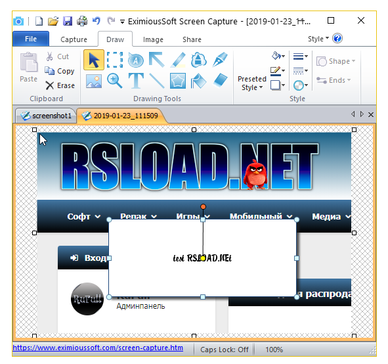Switch to the Capture ribbon tab
The image size is (388, 364).
coord(74,39)
